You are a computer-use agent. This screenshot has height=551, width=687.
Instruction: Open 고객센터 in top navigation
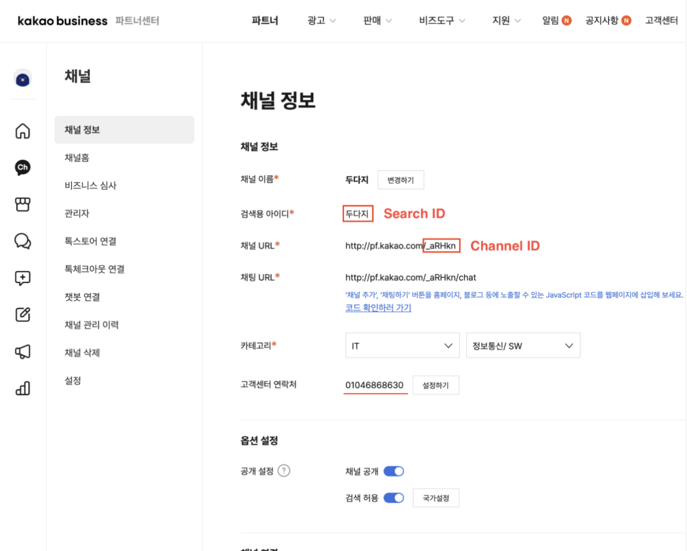point(661,21)
